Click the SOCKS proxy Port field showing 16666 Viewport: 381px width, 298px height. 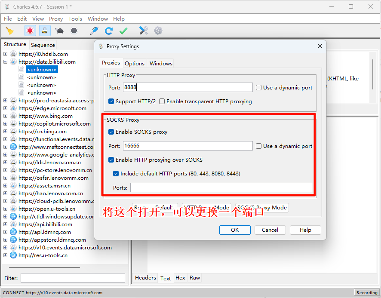pos(187,146)
